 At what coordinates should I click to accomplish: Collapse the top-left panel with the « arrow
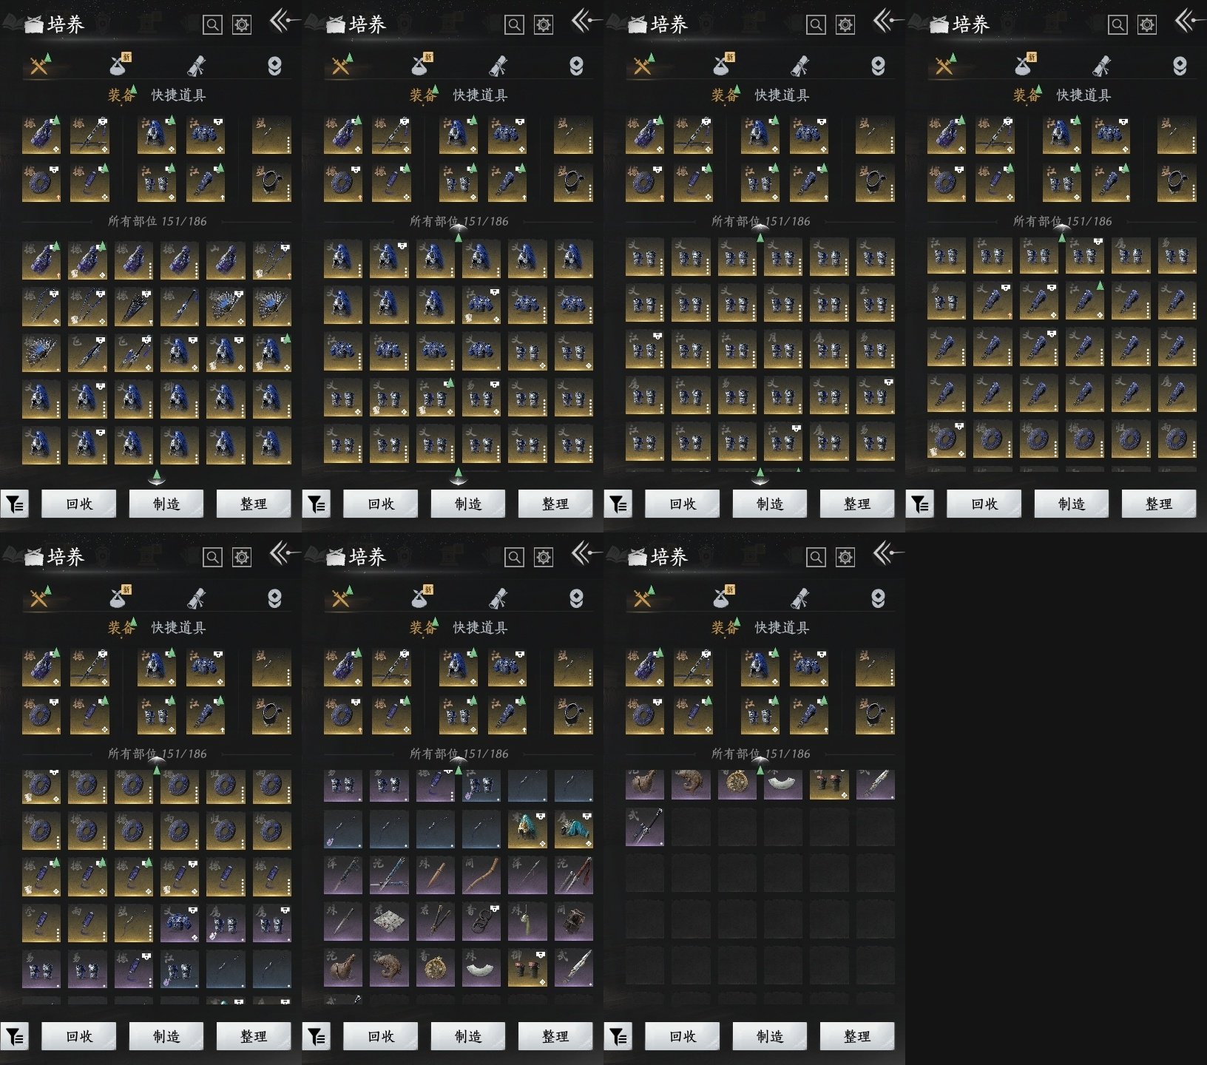tap(283, 21)
